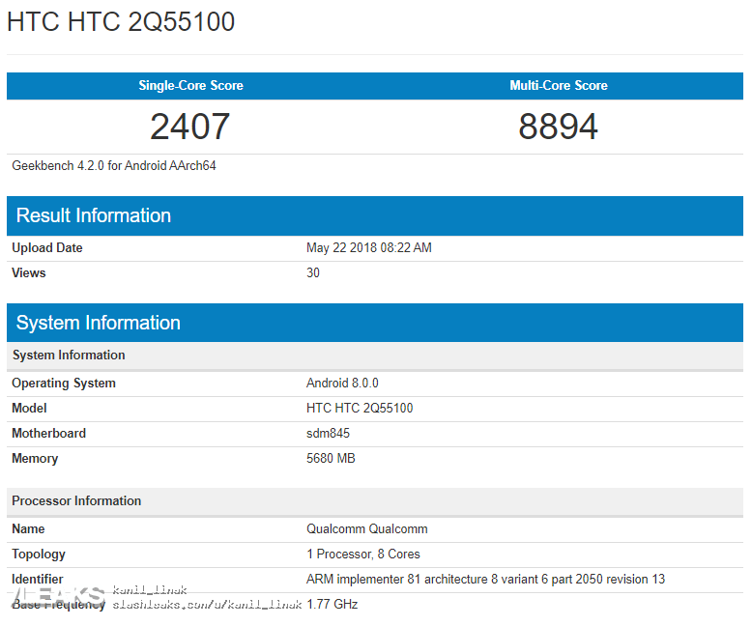Select the Memory label
The width and height of the screenshot is (752, 626).
pos(35,459)
